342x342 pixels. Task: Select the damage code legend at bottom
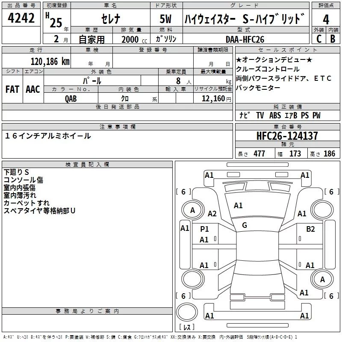(x=150, y=337)
